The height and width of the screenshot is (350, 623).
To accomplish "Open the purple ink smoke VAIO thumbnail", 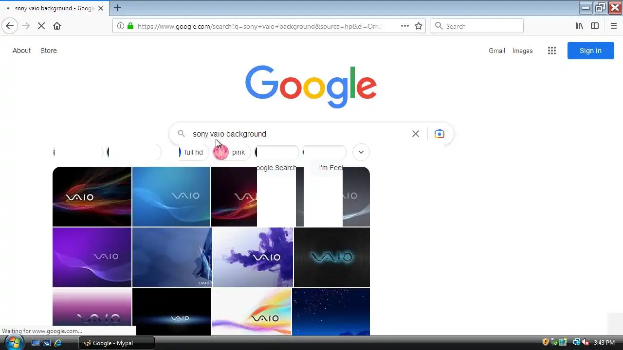I will click(x=253, y=257).
